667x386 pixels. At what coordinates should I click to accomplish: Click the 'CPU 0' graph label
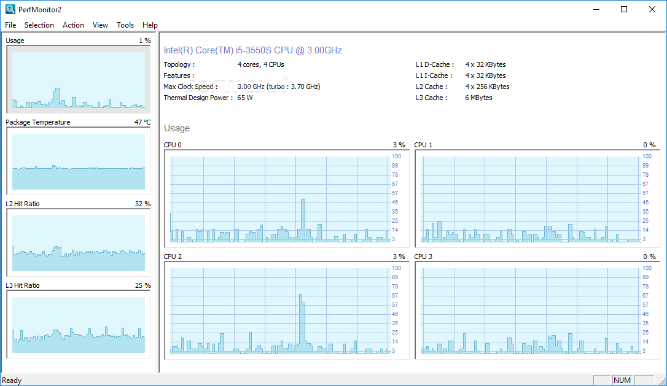click(x=173, y=145)
